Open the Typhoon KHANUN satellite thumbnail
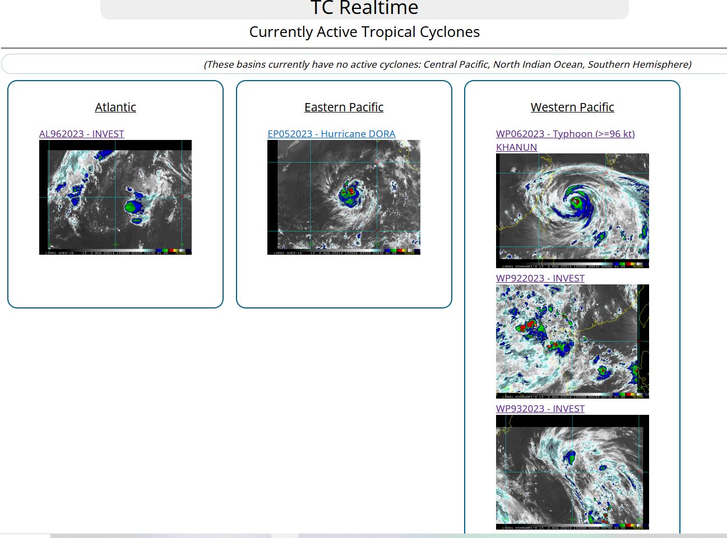Image resolution: width=727 pixels, height=538 pixels. click(572, 210)
